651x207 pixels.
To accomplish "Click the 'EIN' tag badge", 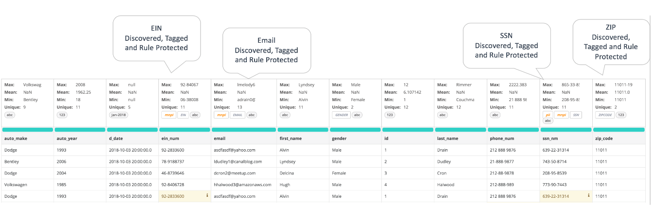I will tap(182, 115).
